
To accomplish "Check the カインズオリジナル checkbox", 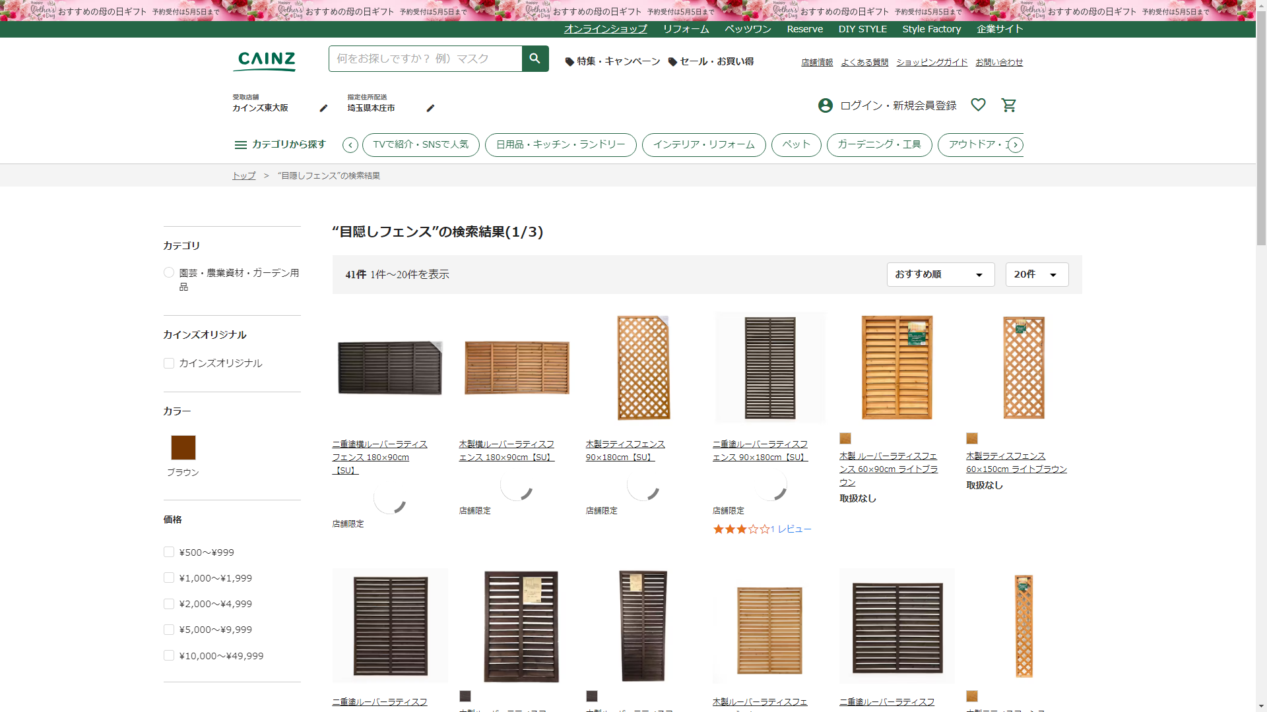I will click(169, 363).
